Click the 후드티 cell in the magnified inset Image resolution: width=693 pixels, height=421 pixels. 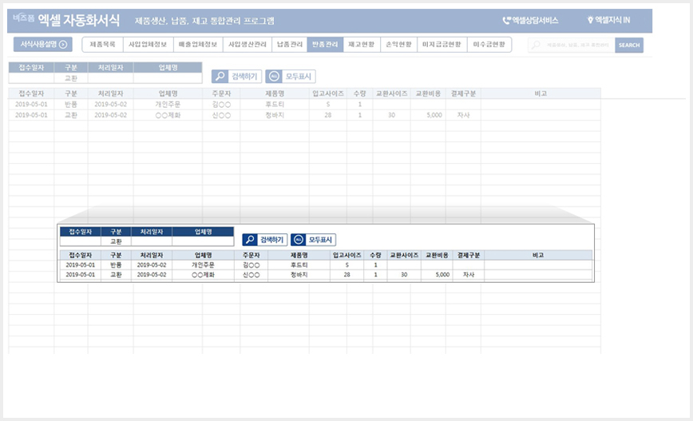click(299, 265)
